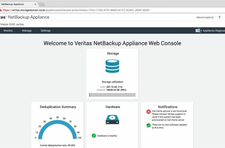Click the red Call Home error icon
The height and width of the screenshot is (148, 225).
pyautogui.click(x=149, y=112)
